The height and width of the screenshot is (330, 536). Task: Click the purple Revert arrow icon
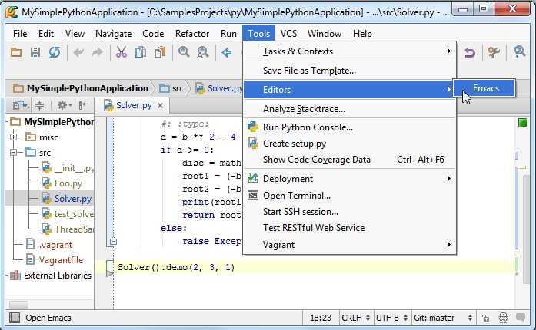point(470,52)
